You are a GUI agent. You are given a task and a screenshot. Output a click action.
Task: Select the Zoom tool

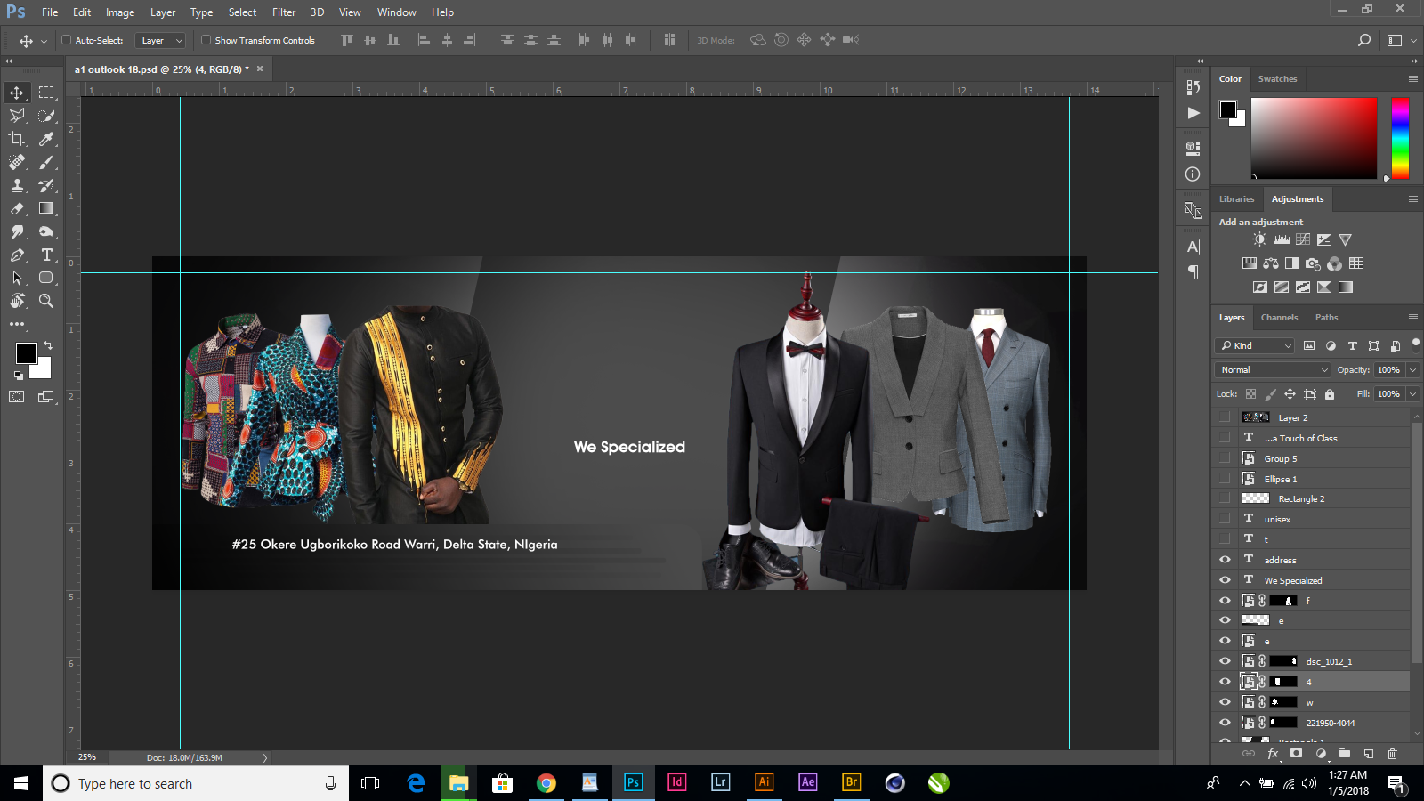point(46,301)
